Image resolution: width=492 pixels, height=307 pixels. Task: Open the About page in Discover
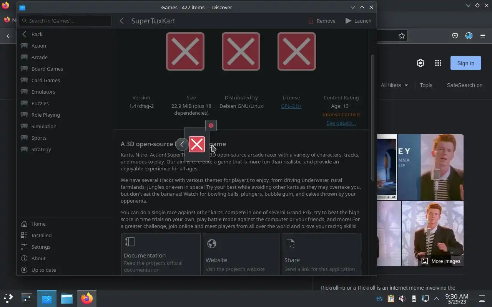tap(65, 258)
